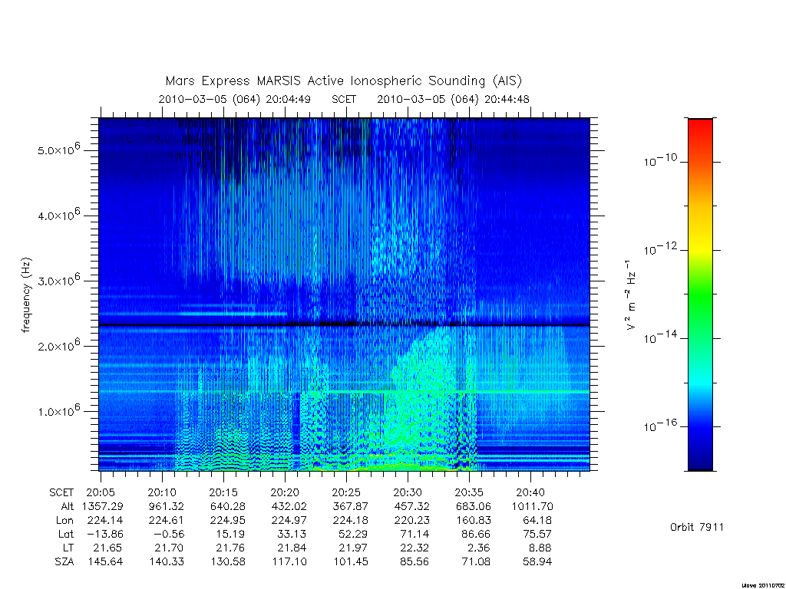Image resolution: width=786 pixels, height=589 pixels.
Task: Click local time value 21.65
Action: 107,548
